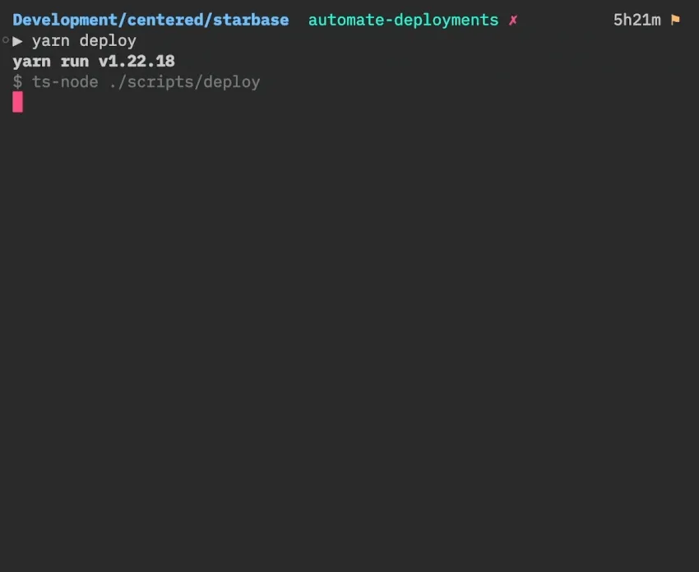Click the ▶ prompt arrow before yarn deploy

[x=18, y=40]
